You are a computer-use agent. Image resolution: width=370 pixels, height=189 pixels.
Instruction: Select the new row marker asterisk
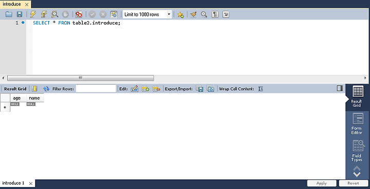coord(5,107)
